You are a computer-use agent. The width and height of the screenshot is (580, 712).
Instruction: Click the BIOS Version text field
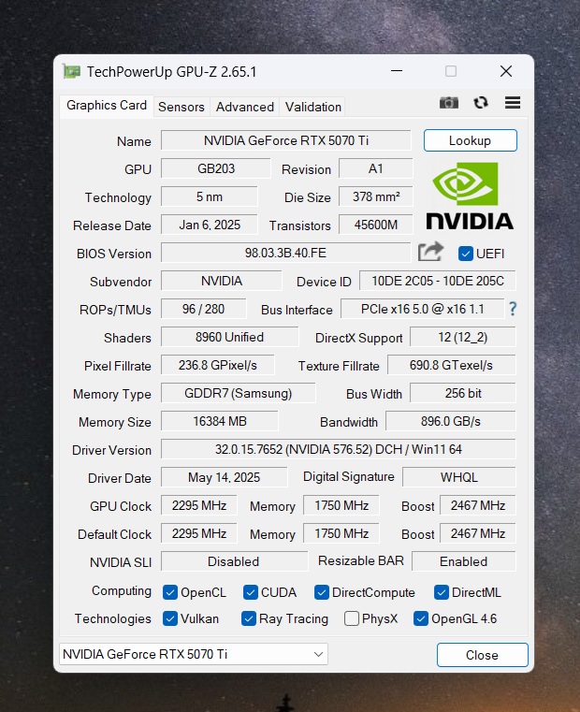click(x=285, y=253)
